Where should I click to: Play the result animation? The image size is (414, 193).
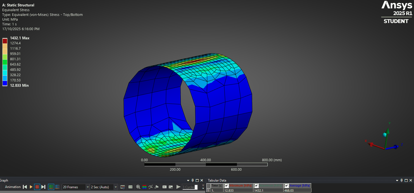point(31,187)
